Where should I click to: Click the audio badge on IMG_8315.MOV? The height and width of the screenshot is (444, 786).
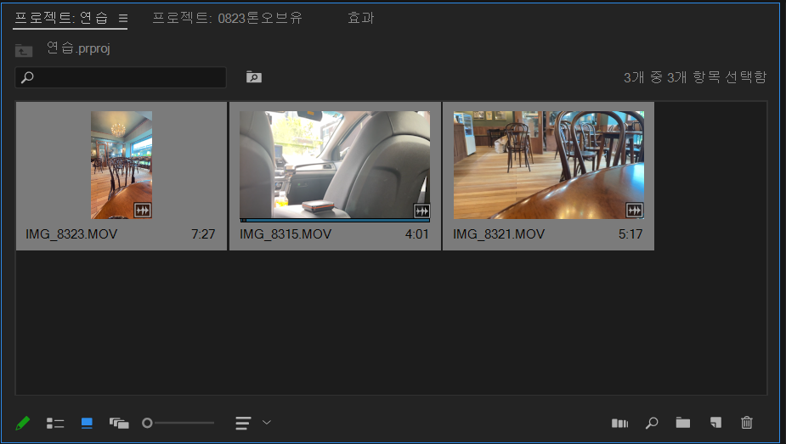(421, 211)
